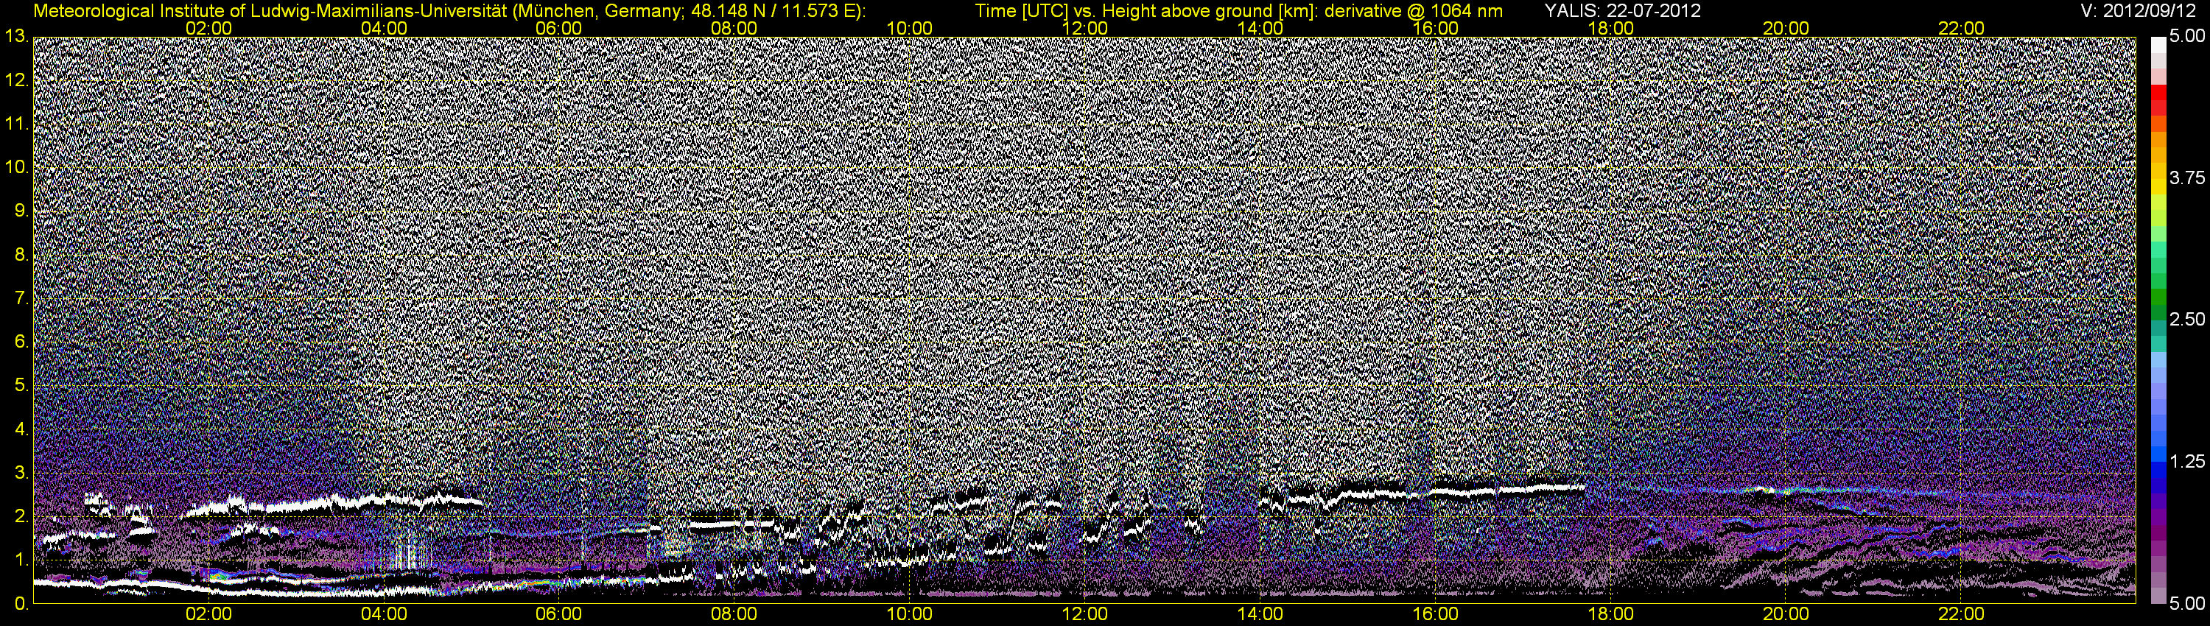Click the 02:00 label on top time axis
Screen dimensions: 2210x626
[x=208, y=27]
